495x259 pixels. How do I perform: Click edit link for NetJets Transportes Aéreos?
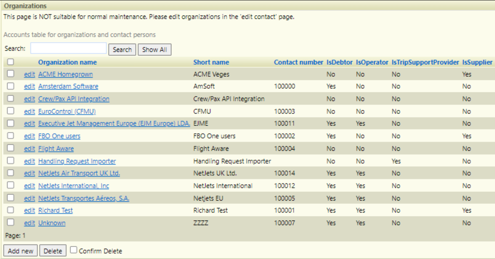(30, 198)
